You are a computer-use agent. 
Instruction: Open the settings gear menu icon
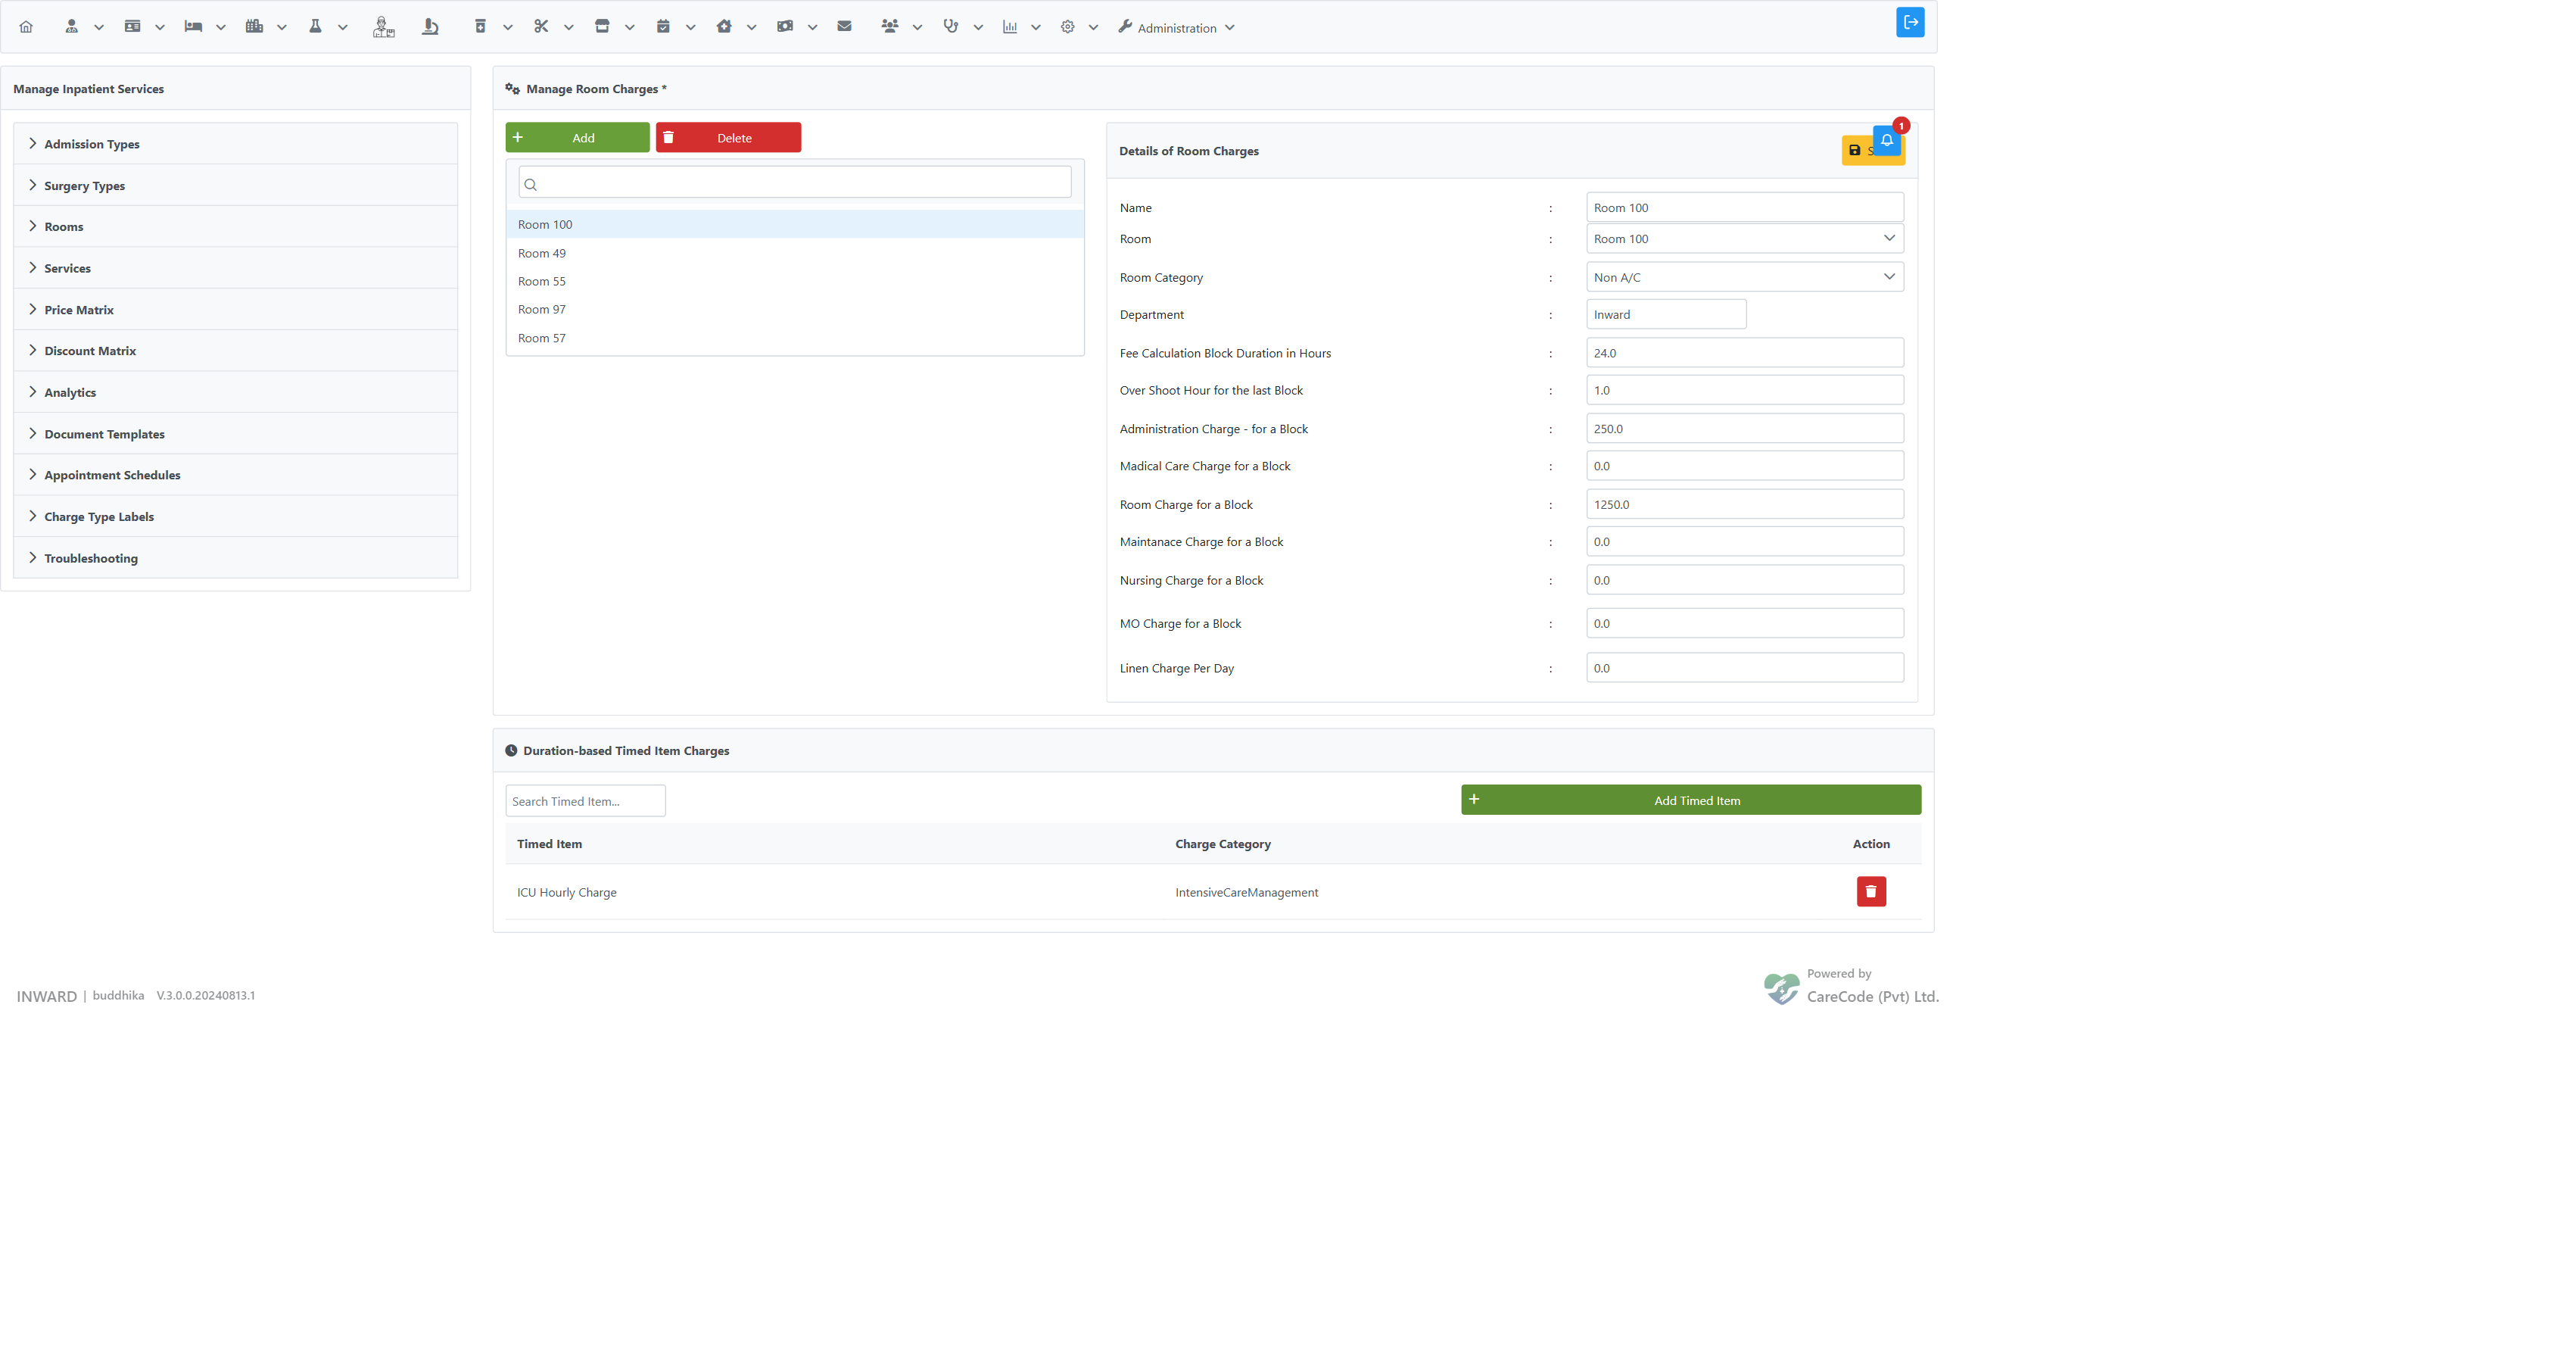(x=1068, y=27)
